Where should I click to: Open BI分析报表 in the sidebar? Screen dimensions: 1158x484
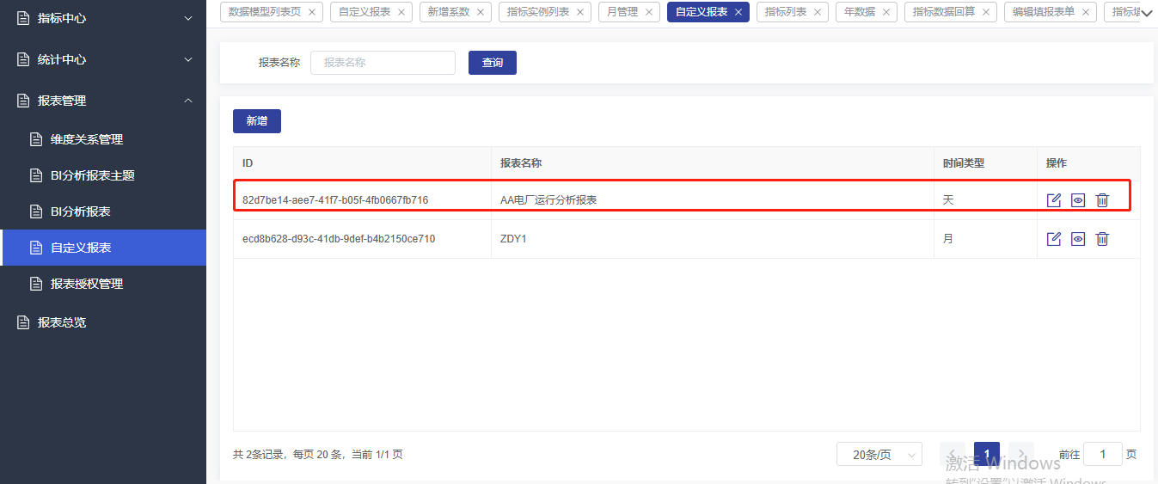click(x=81, y=211)
